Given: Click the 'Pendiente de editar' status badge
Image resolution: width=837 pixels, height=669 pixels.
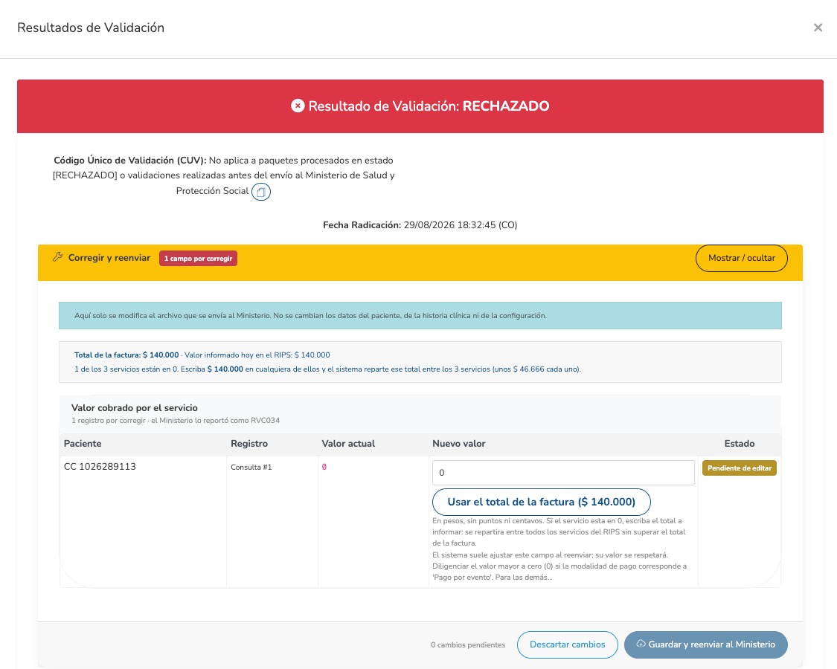Looking at the screenshot, I should coord(740,468).
